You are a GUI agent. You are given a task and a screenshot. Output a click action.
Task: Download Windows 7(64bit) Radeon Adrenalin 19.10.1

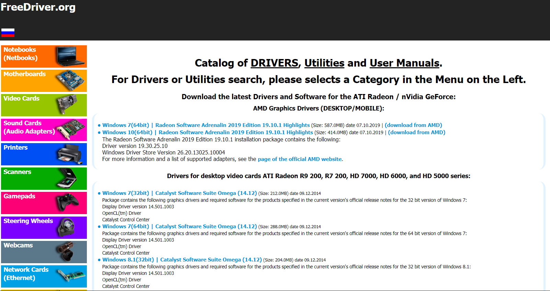click(x=206, y=125)
